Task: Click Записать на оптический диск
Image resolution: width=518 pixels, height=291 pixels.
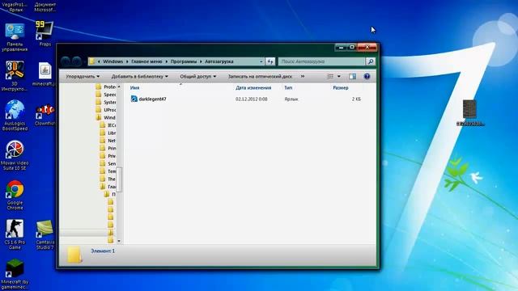Action: pos(260,76)
